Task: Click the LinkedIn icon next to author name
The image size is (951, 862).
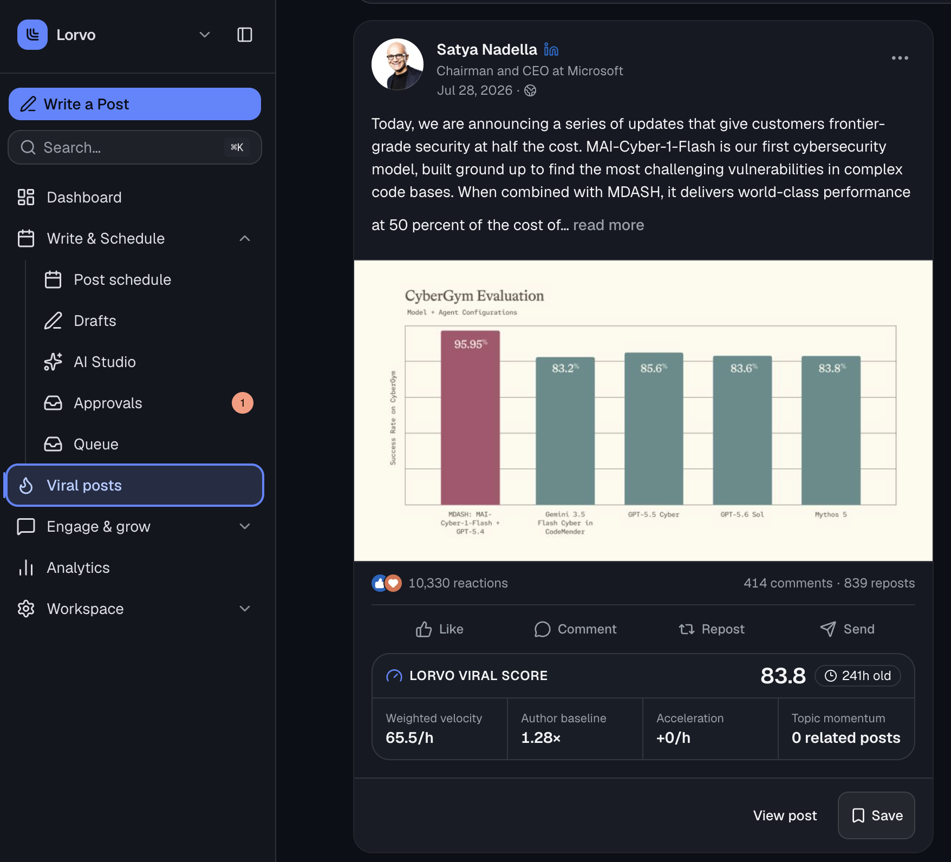Action: (551, 49)
